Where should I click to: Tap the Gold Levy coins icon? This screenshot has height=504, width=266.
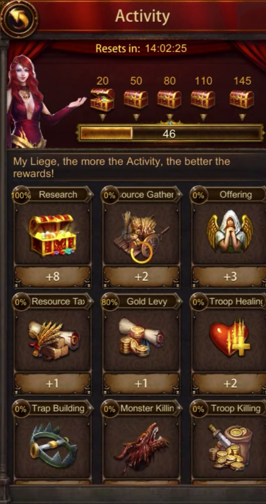coord(142,337)
